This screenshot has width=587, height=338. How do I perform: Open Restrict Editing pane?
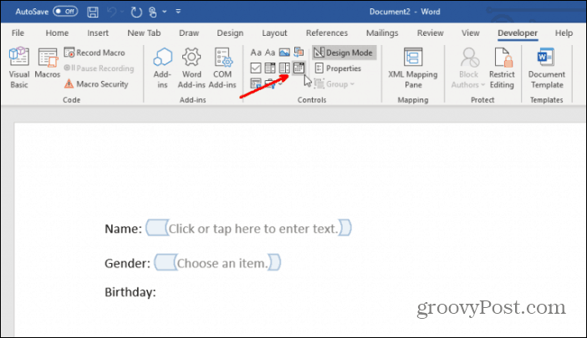pos(502,68)
